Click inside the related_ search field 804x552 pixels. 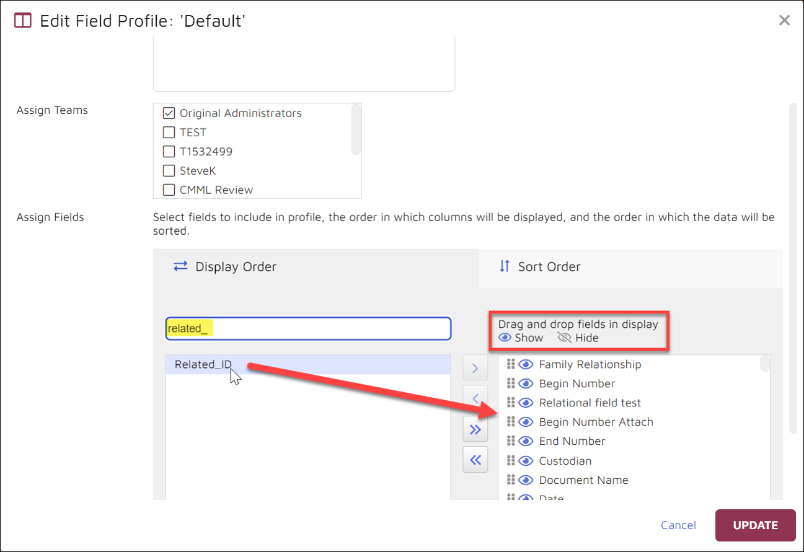pos(308,328)
